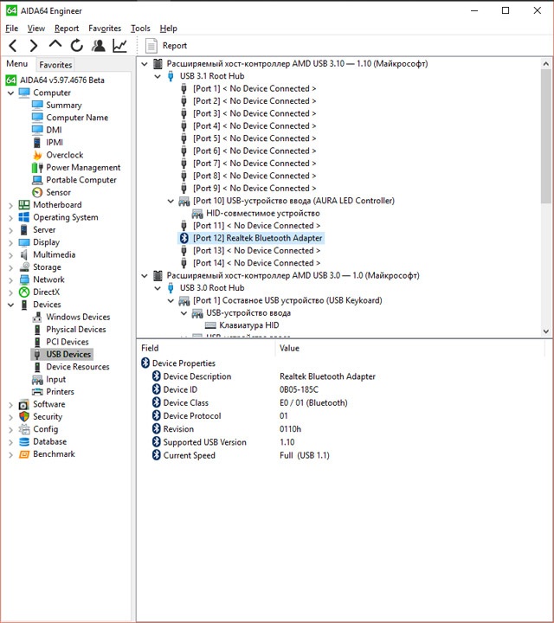
Task: Click the Refresh toolbar icon
Action: click(77, 46)
